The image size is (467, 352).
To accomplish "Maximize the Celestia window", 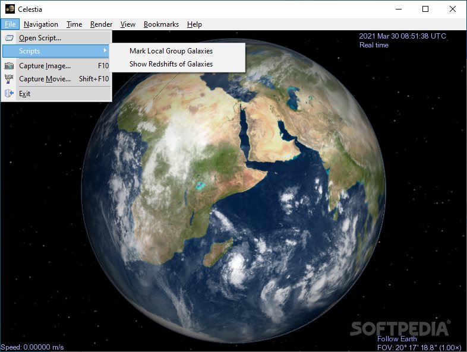I will click(425, 9).
